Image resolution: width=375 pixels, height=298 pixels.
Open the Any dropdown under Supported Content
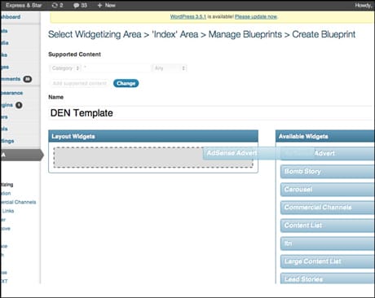pyautogui.click(x=170, y=68)
